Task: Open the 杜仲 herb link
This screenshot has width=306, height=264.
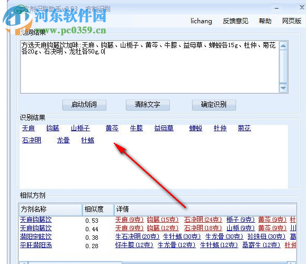Action: click(x=220, y=128)
